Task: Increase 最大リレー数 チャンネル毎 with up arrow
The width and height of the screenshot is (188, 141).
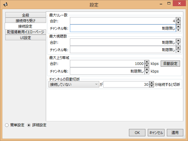Action: pyautogui.click(x=178, y=26)
